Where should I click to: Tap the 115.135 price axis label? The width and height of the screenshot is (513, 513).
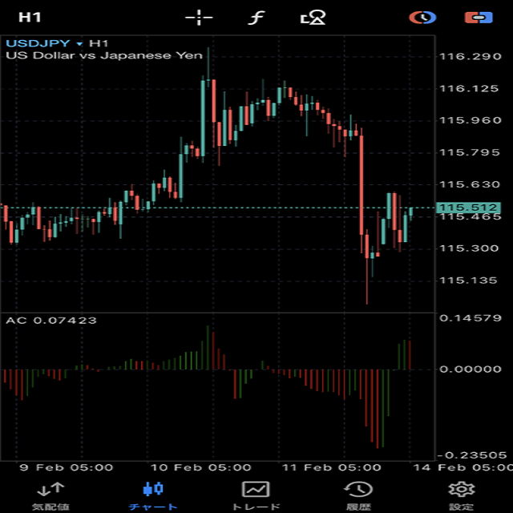coord(468,281)
